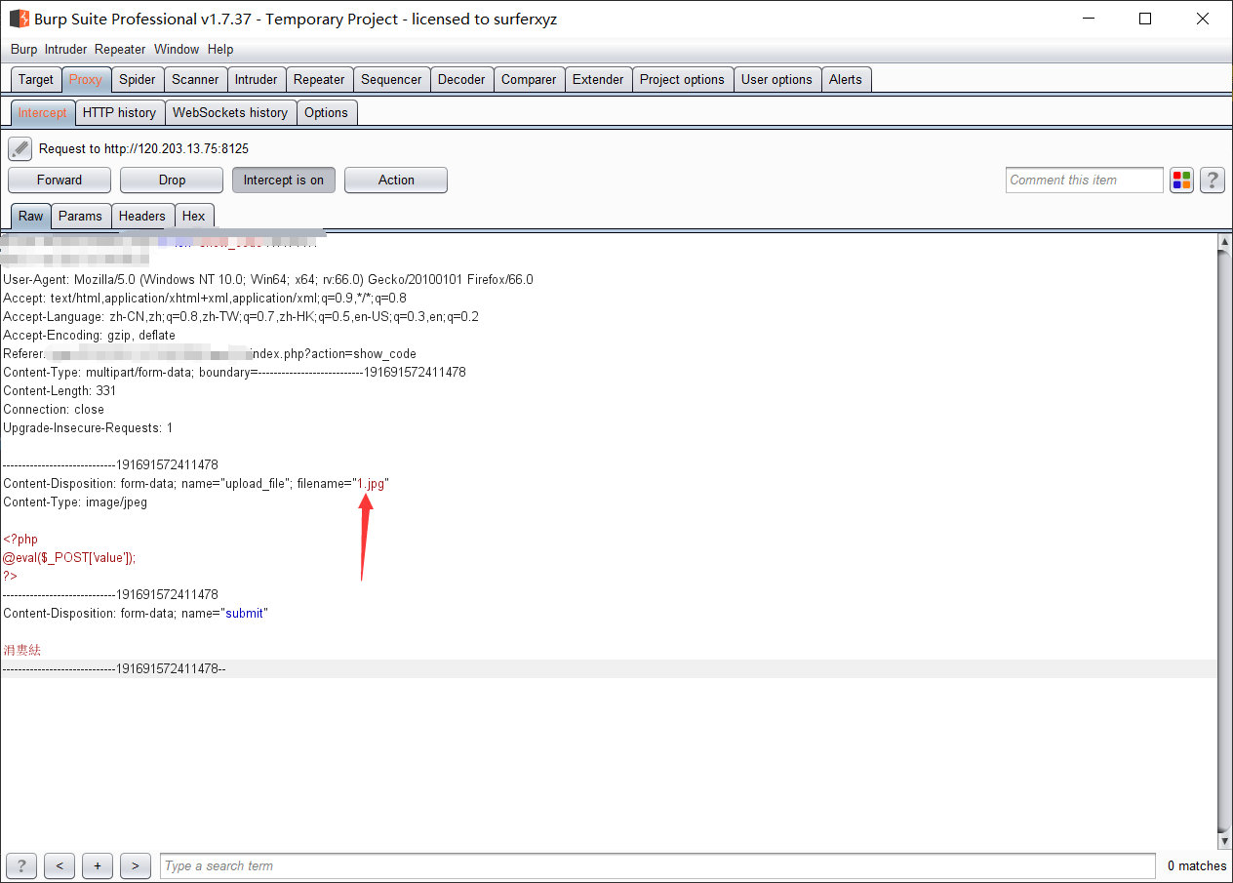Open the Repeater menu in menu bar

pos(120,49)
